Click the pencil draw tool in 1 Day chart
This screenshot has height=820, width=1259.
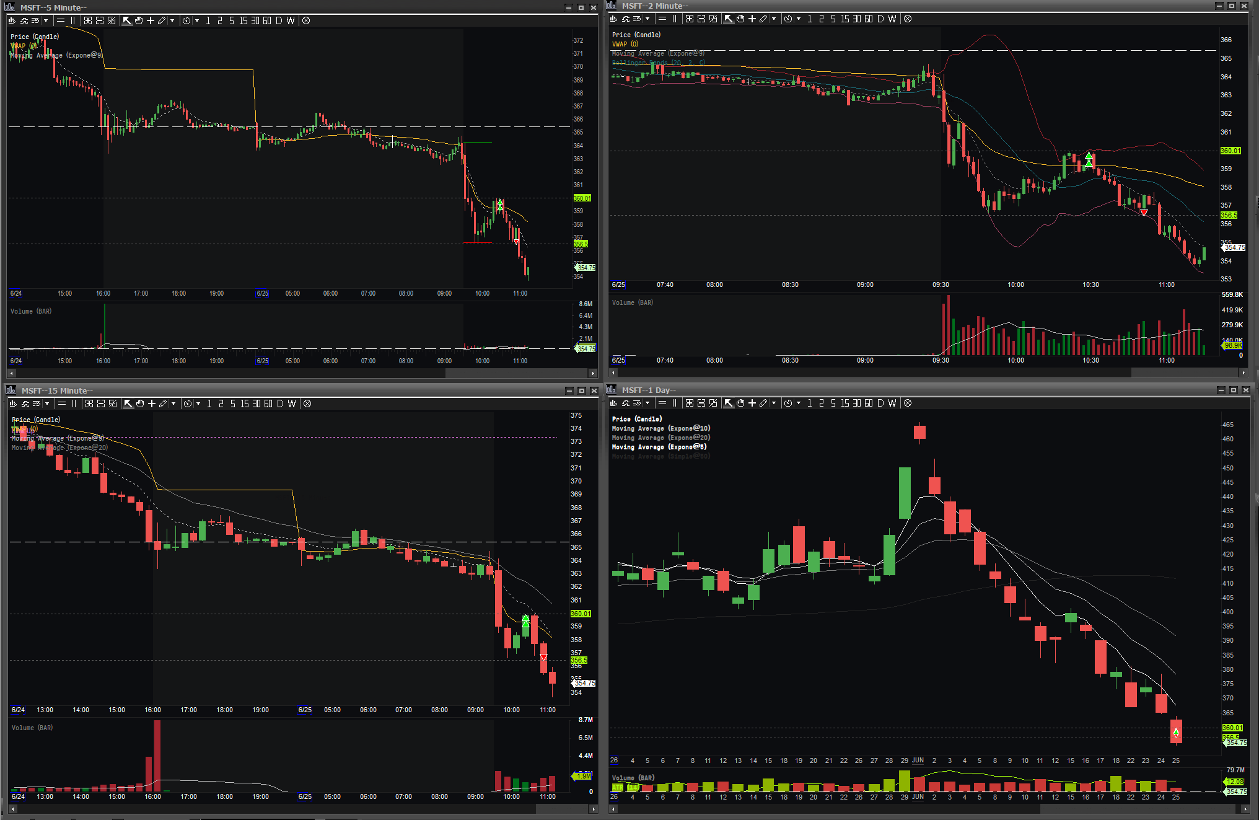click(763, 403)
